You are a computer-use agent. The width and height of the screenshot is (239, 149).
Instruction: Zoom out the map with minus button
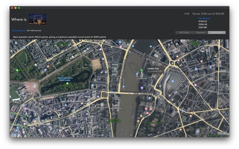220,133
